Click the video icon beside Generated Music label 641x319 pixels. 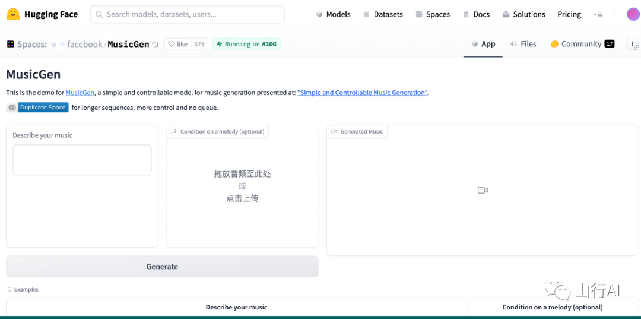click(334, 132)
